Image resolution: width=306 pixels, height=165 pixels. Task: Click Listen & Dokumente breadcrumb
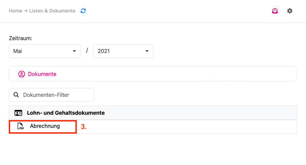point(52,11)
